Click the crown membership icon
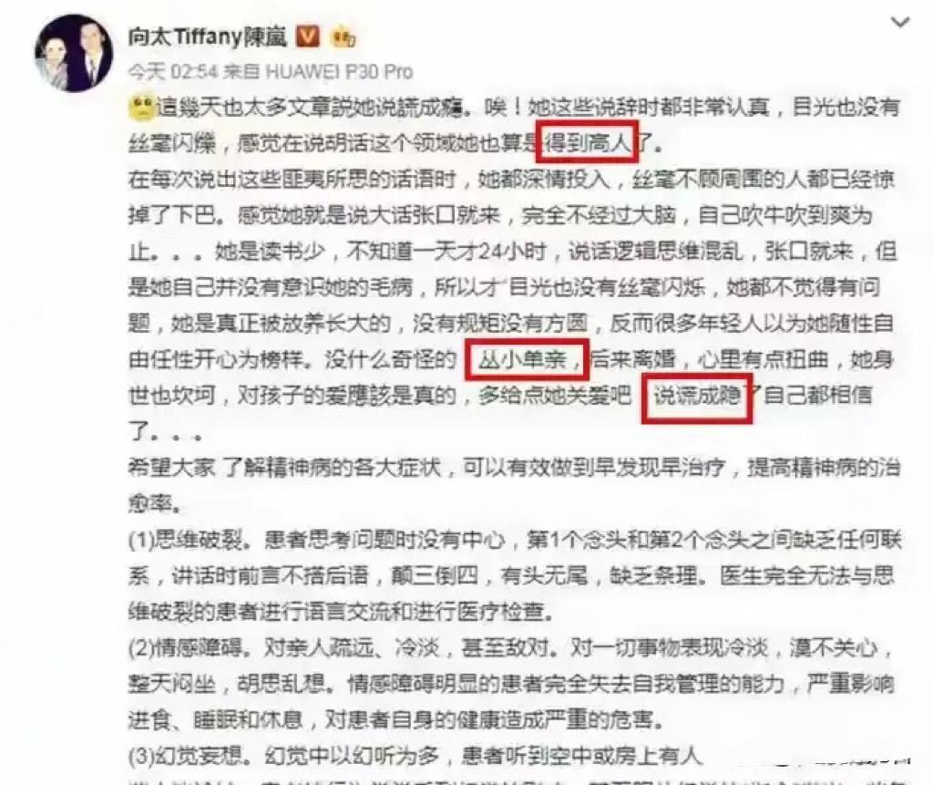 [x=343, y=37]
